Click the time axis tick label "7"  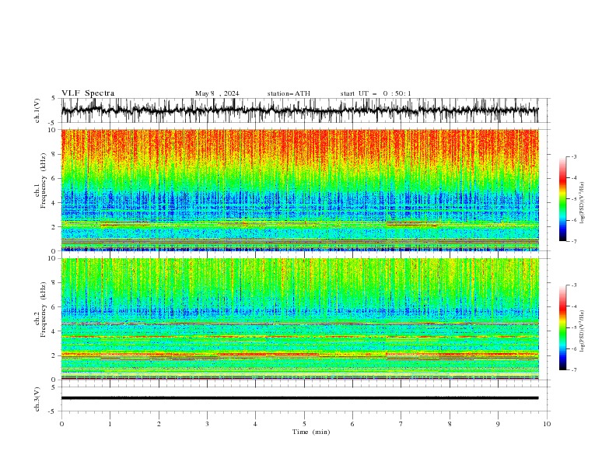(x=401, y=424)
